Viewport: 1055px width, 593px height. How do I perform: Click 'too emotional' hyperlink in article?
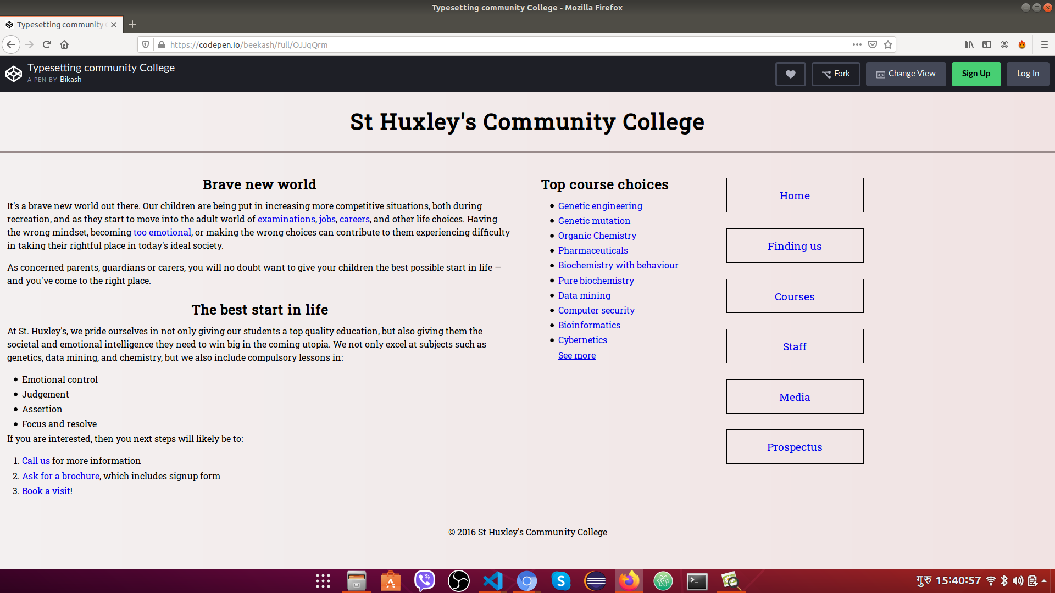(x=162, y=232)
